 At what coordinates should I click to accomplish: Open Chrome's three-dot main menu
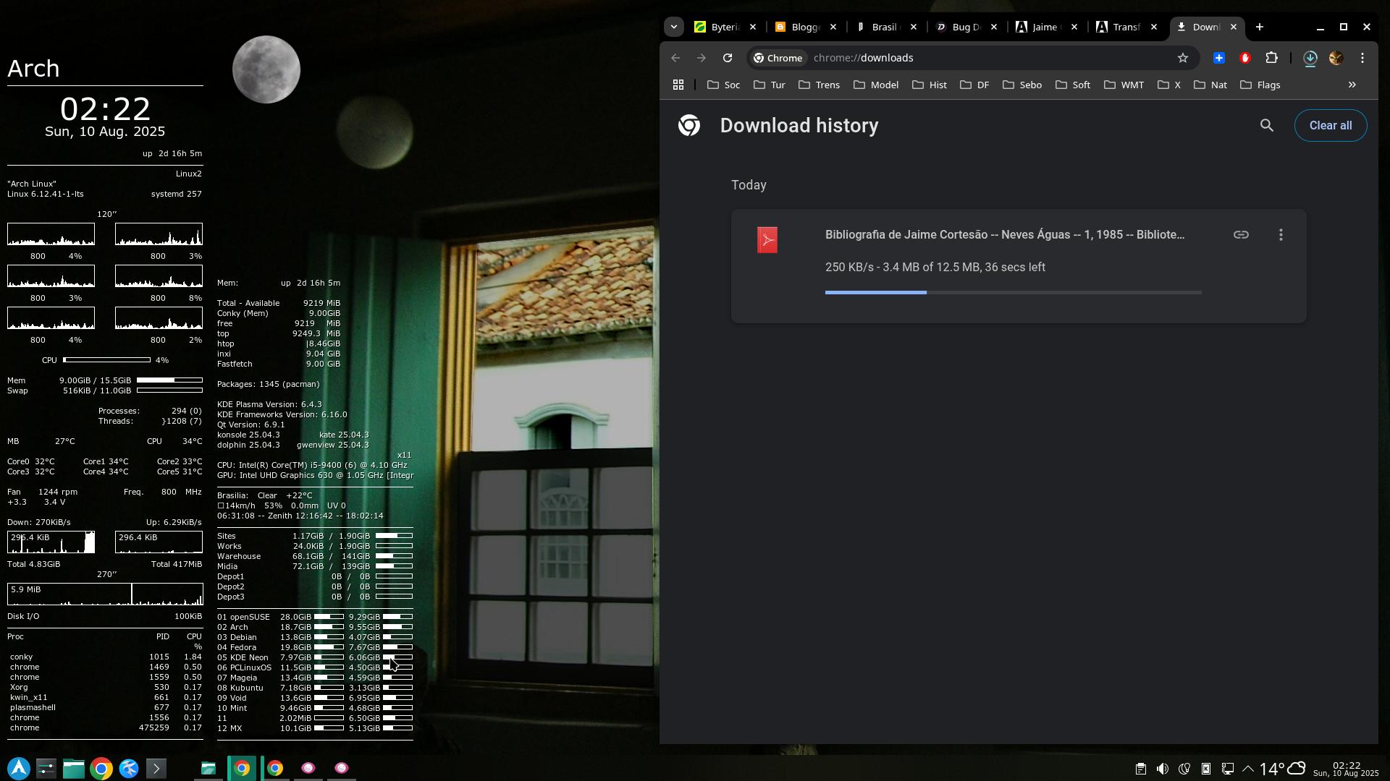1362,58
